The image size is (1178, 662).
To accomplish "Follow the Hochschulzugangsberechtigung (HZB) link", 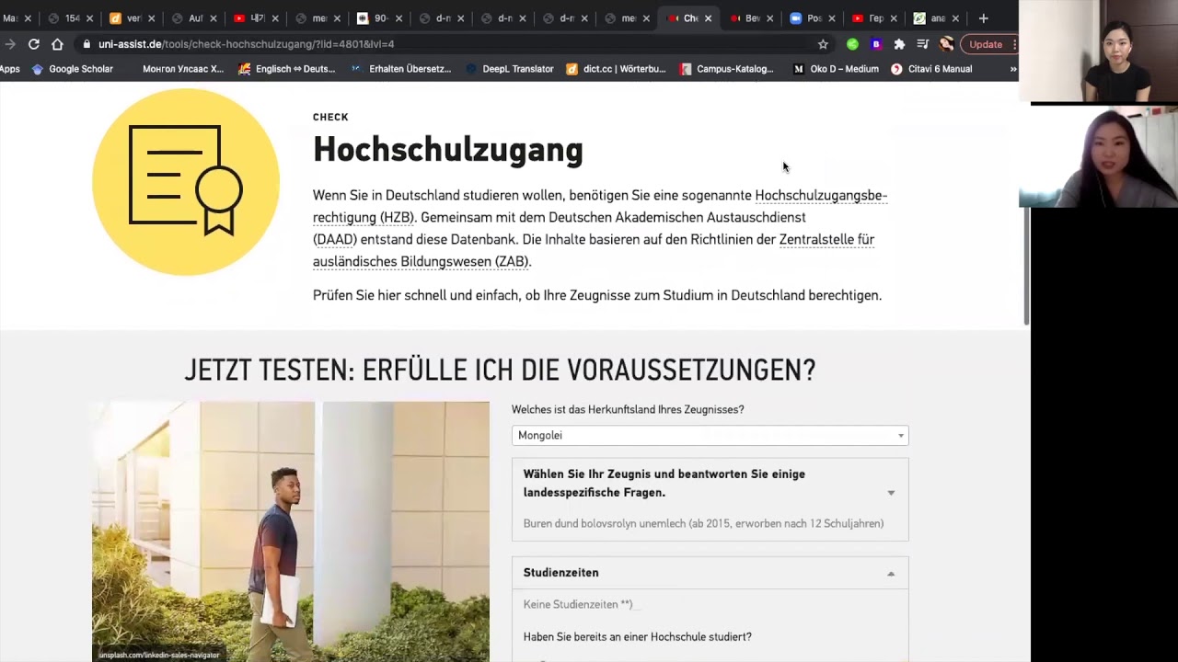I will pyautogui.click(x=600, y=206).
